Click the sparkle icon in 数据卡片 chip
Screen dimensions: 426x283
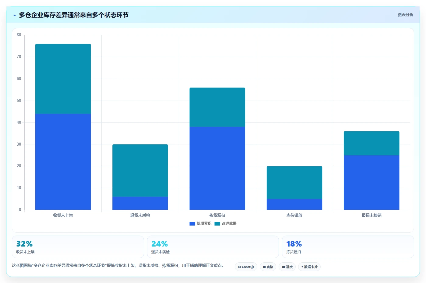coord(302,267)
